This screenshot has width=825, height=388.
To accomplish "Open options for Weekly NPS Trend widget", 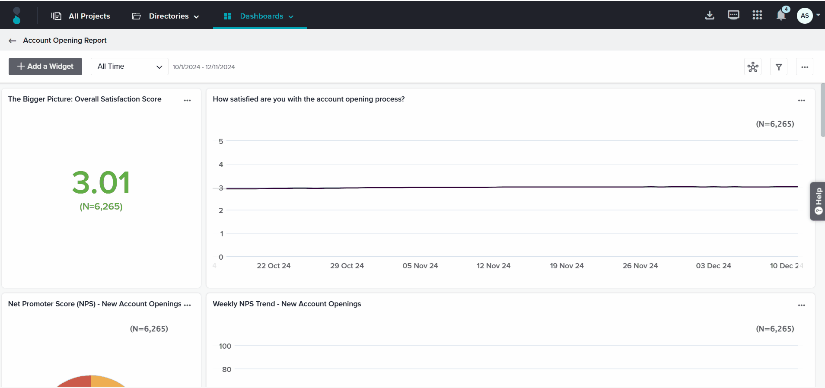I will click(x=802, y=305).
